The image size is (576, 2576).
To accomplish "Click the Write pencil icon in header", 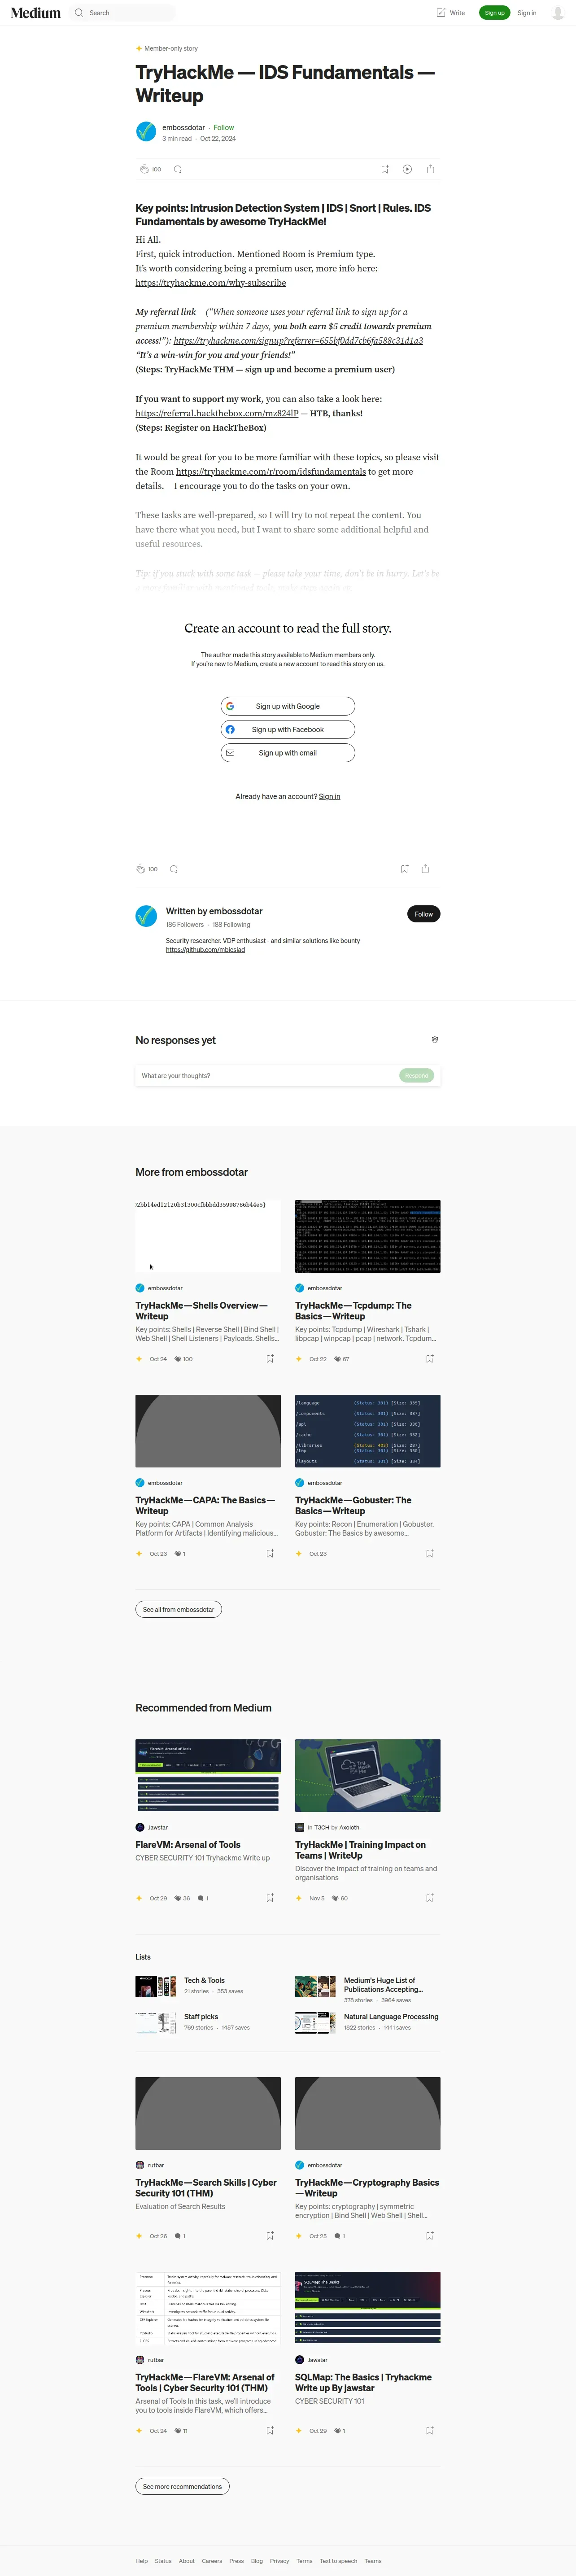I will (441, 13).
